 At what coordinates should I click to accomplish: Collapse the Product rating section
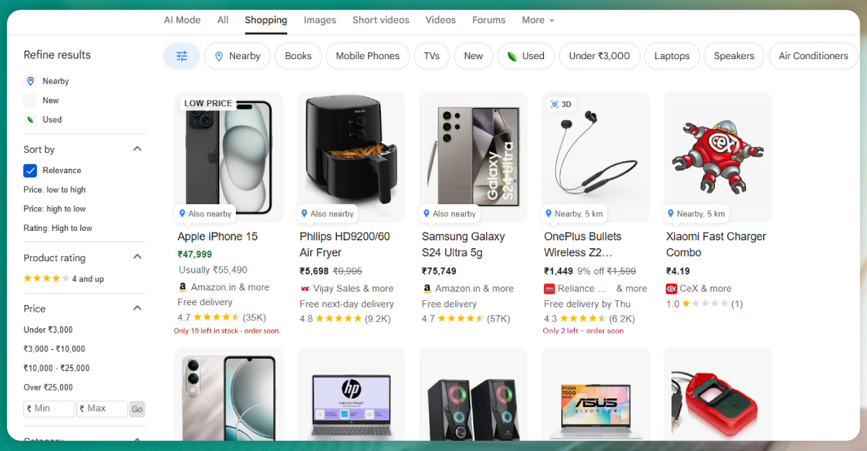click(x=137, y=257)
